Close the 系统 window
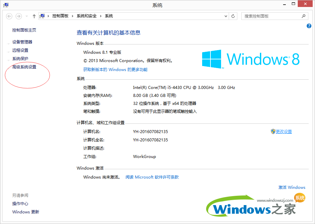The image size is (315, 224). pyautogui.click(x=305, y=4)
